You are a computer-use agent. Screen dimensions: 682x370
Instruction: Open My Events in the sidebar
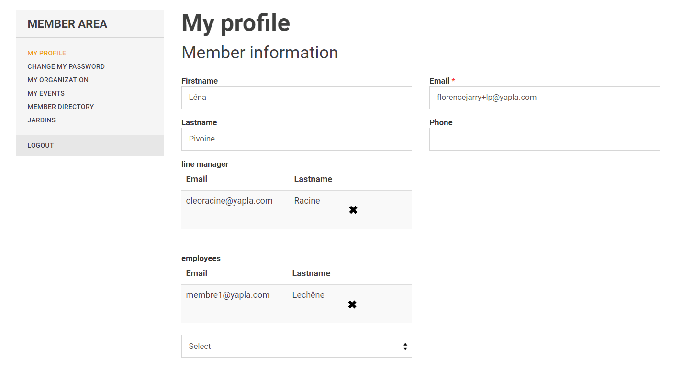[46, 93]
